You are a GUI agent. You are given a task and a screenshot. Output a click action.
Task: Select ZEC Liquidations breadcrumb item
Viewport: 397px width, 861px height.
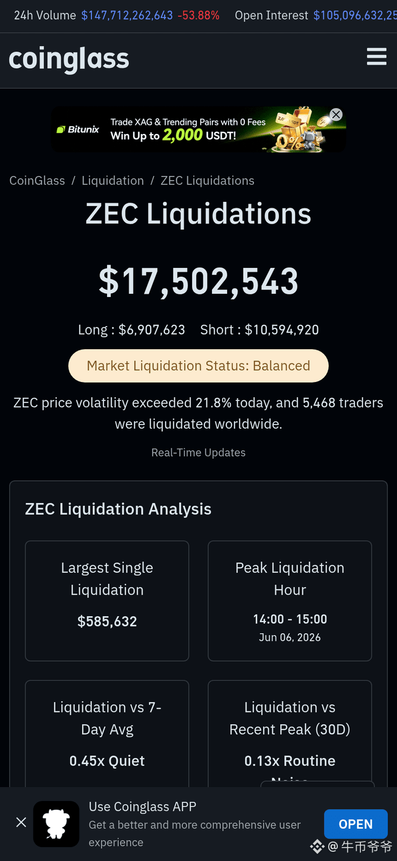point(208,180)
